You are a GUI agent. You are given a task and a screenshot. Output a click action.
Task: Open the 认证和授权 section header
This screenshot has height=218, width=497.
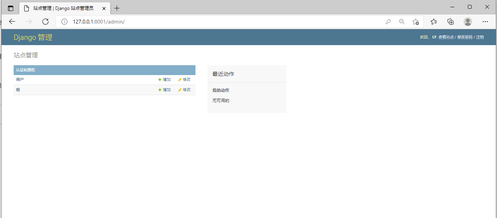click(x=25, y=70)
